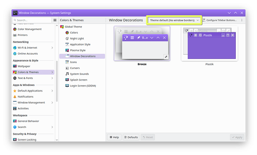The width and height of the screenshot is (257, 155).
Task: Click the Reset button
Action: click(148, 137)
